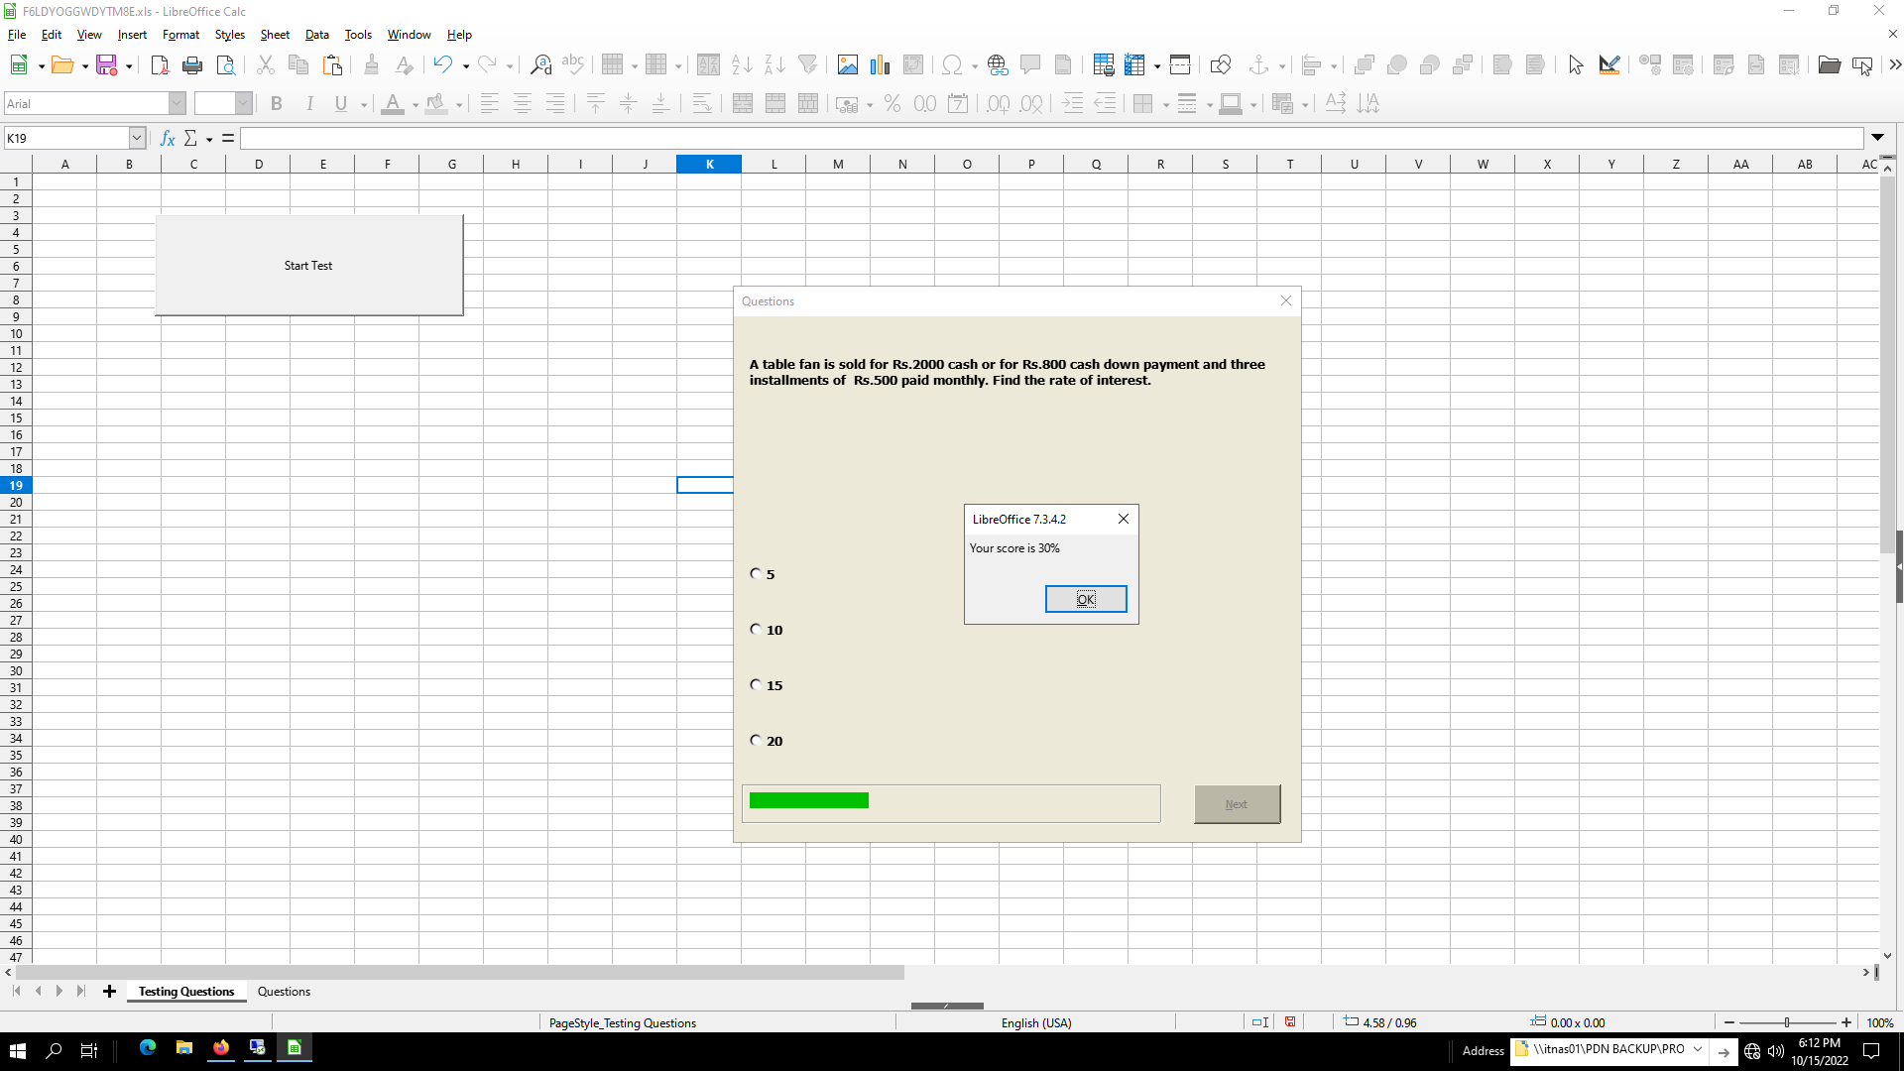Click the Start Test button
This screenshot has width=1904, height=1071.
(x=307, y=265)
